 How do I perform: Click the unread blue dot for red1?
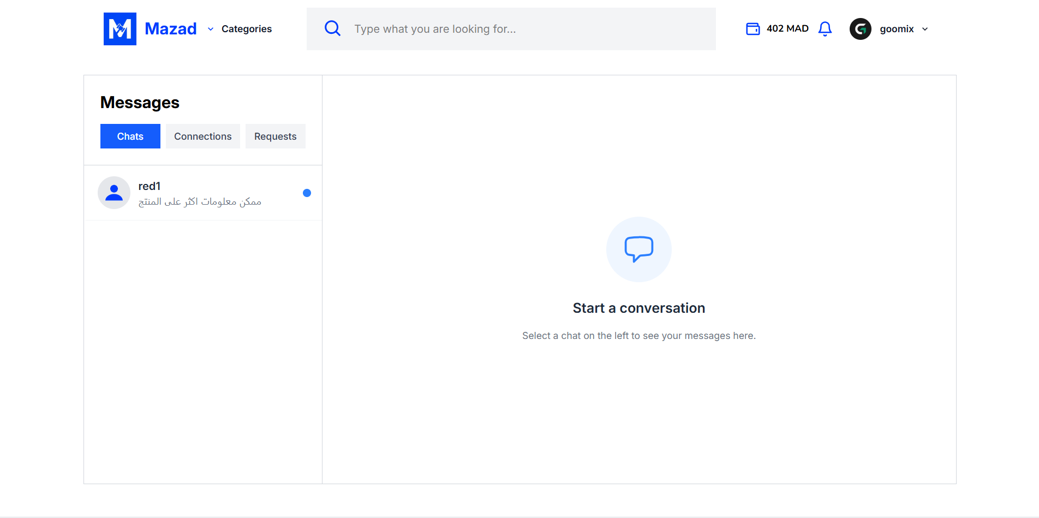[x=307, y=193]
